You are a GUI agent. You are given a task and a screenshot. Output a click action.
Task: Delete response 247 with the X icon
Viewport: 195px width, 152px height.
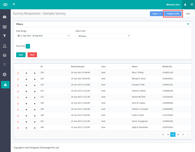coord(35,122)
